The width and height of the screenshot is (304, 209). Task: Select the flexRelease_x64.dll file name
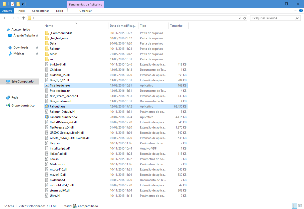[62, 127]
